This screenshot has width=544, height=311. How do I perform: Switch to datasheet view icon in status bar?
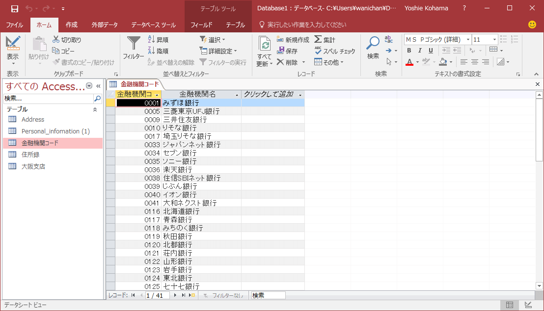(x=510, y=305)
